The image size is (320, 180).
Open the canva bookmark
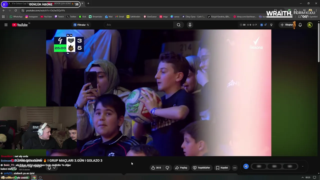coord(175,17)
